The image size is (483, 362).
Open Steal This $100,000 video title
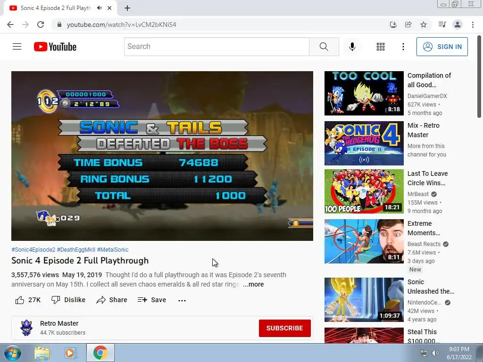423,337
